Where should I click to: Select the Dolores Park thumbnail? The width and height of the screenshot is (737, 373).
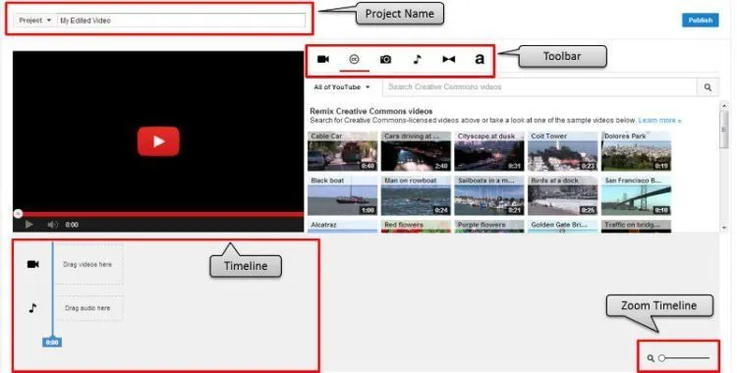[637, 151]
